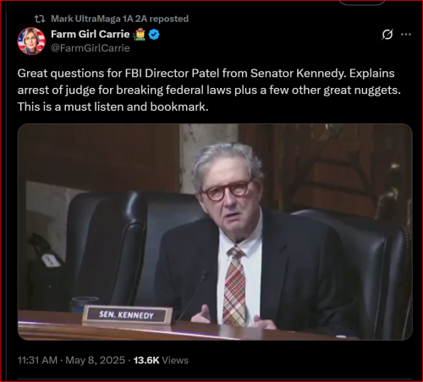Open the 13.6K Views count
Image resolution: width=423 pixels, height=382 pixels.
[x=161, y=360]
